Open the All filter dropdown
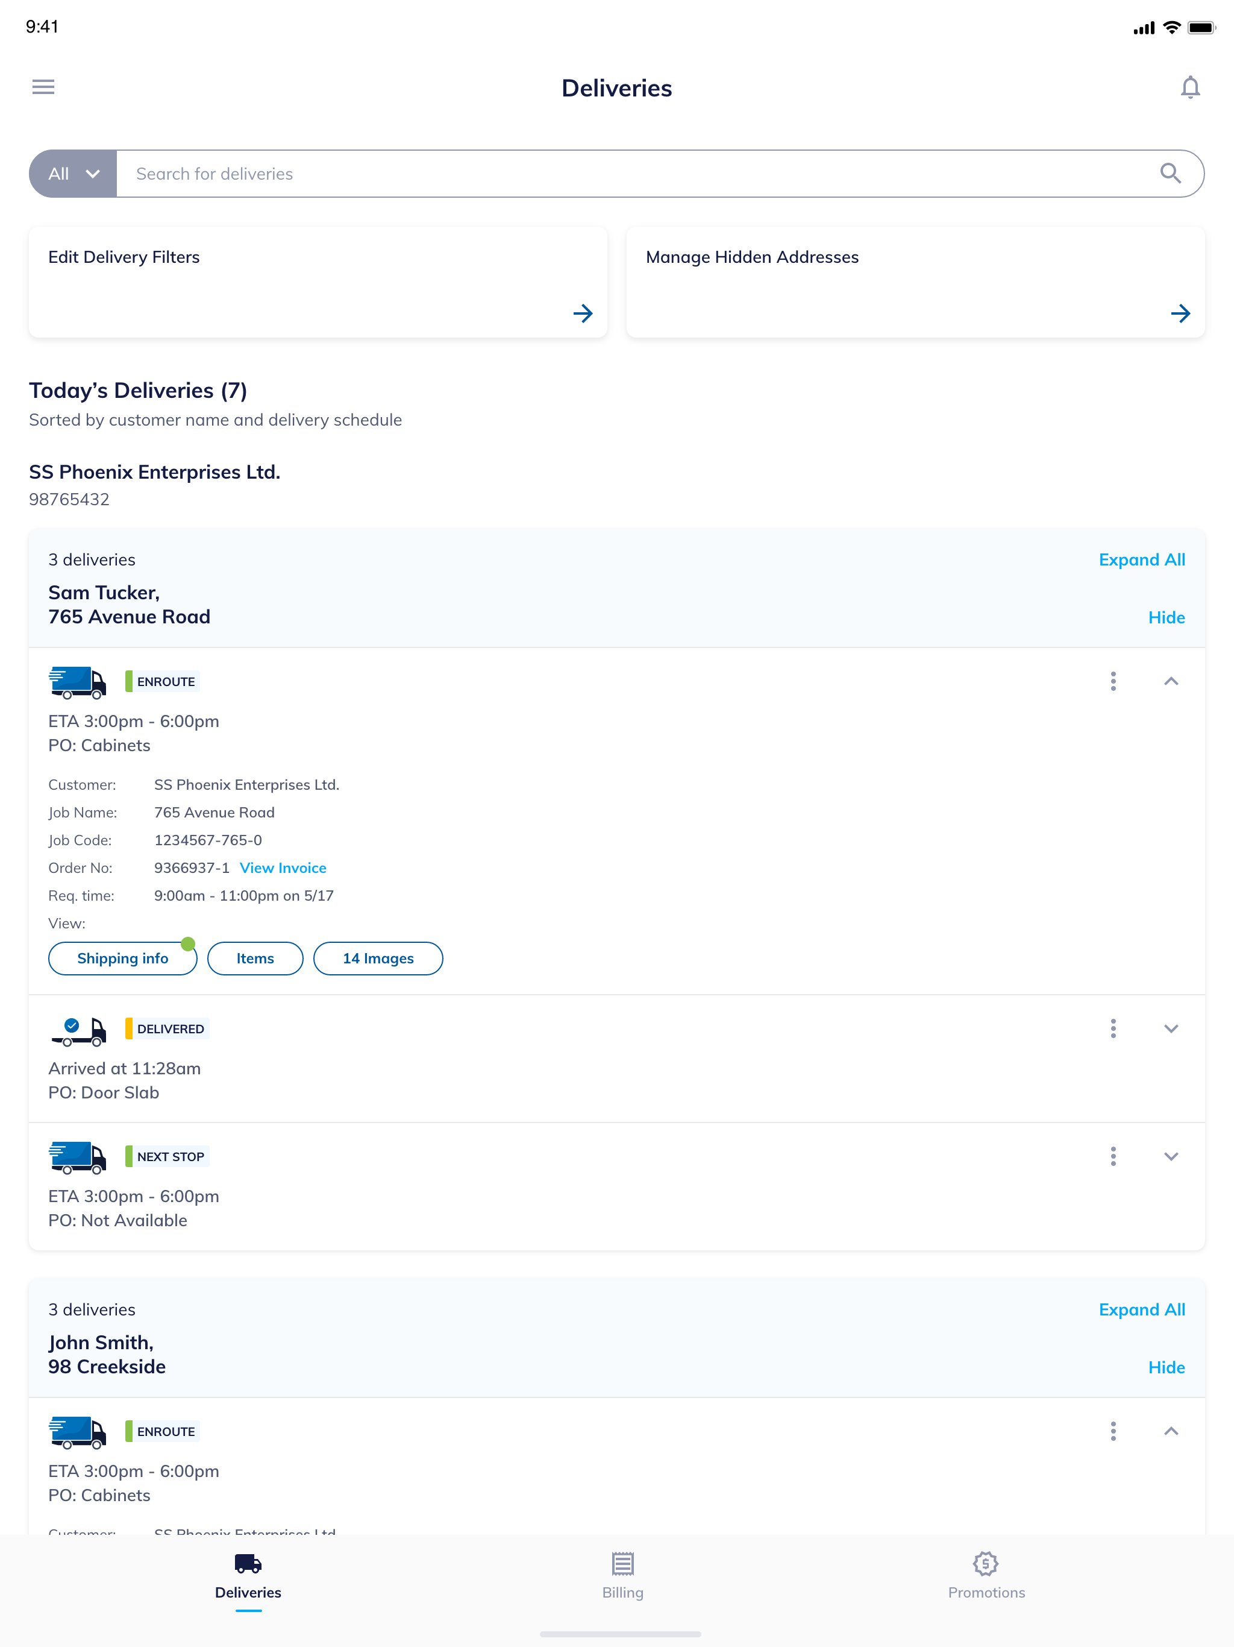 (73, 174)
